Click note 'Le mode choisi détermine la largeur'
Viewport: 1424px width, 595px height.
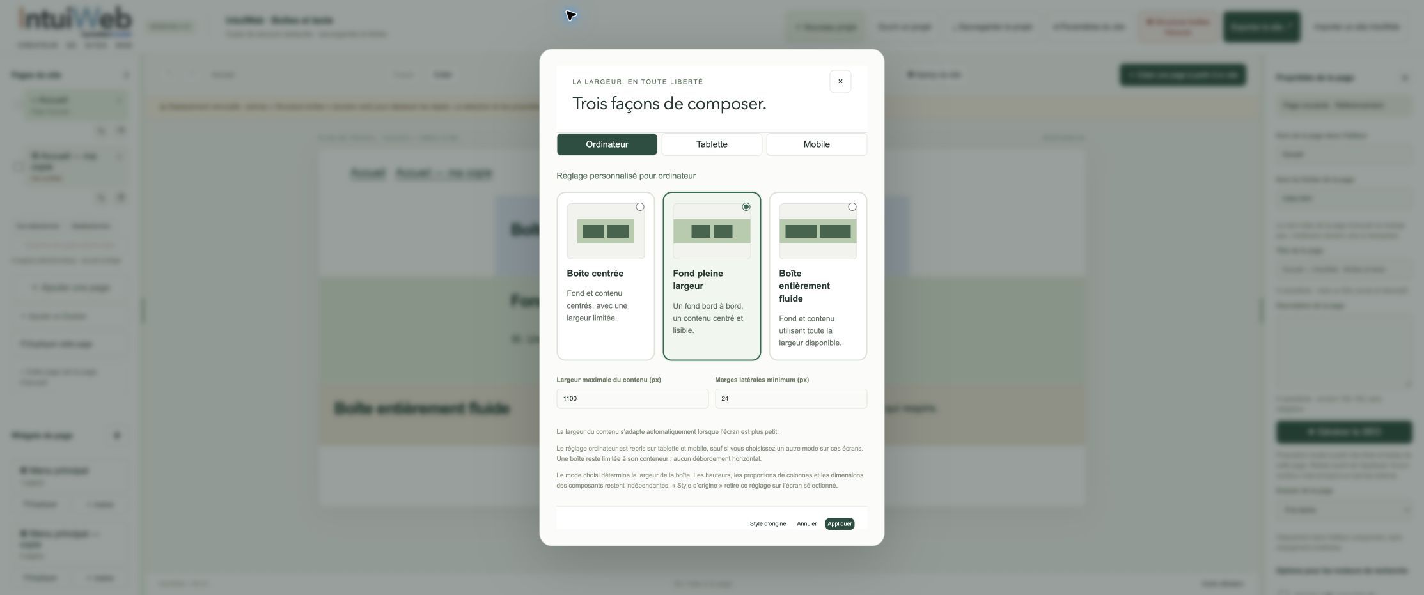[710, 481]
